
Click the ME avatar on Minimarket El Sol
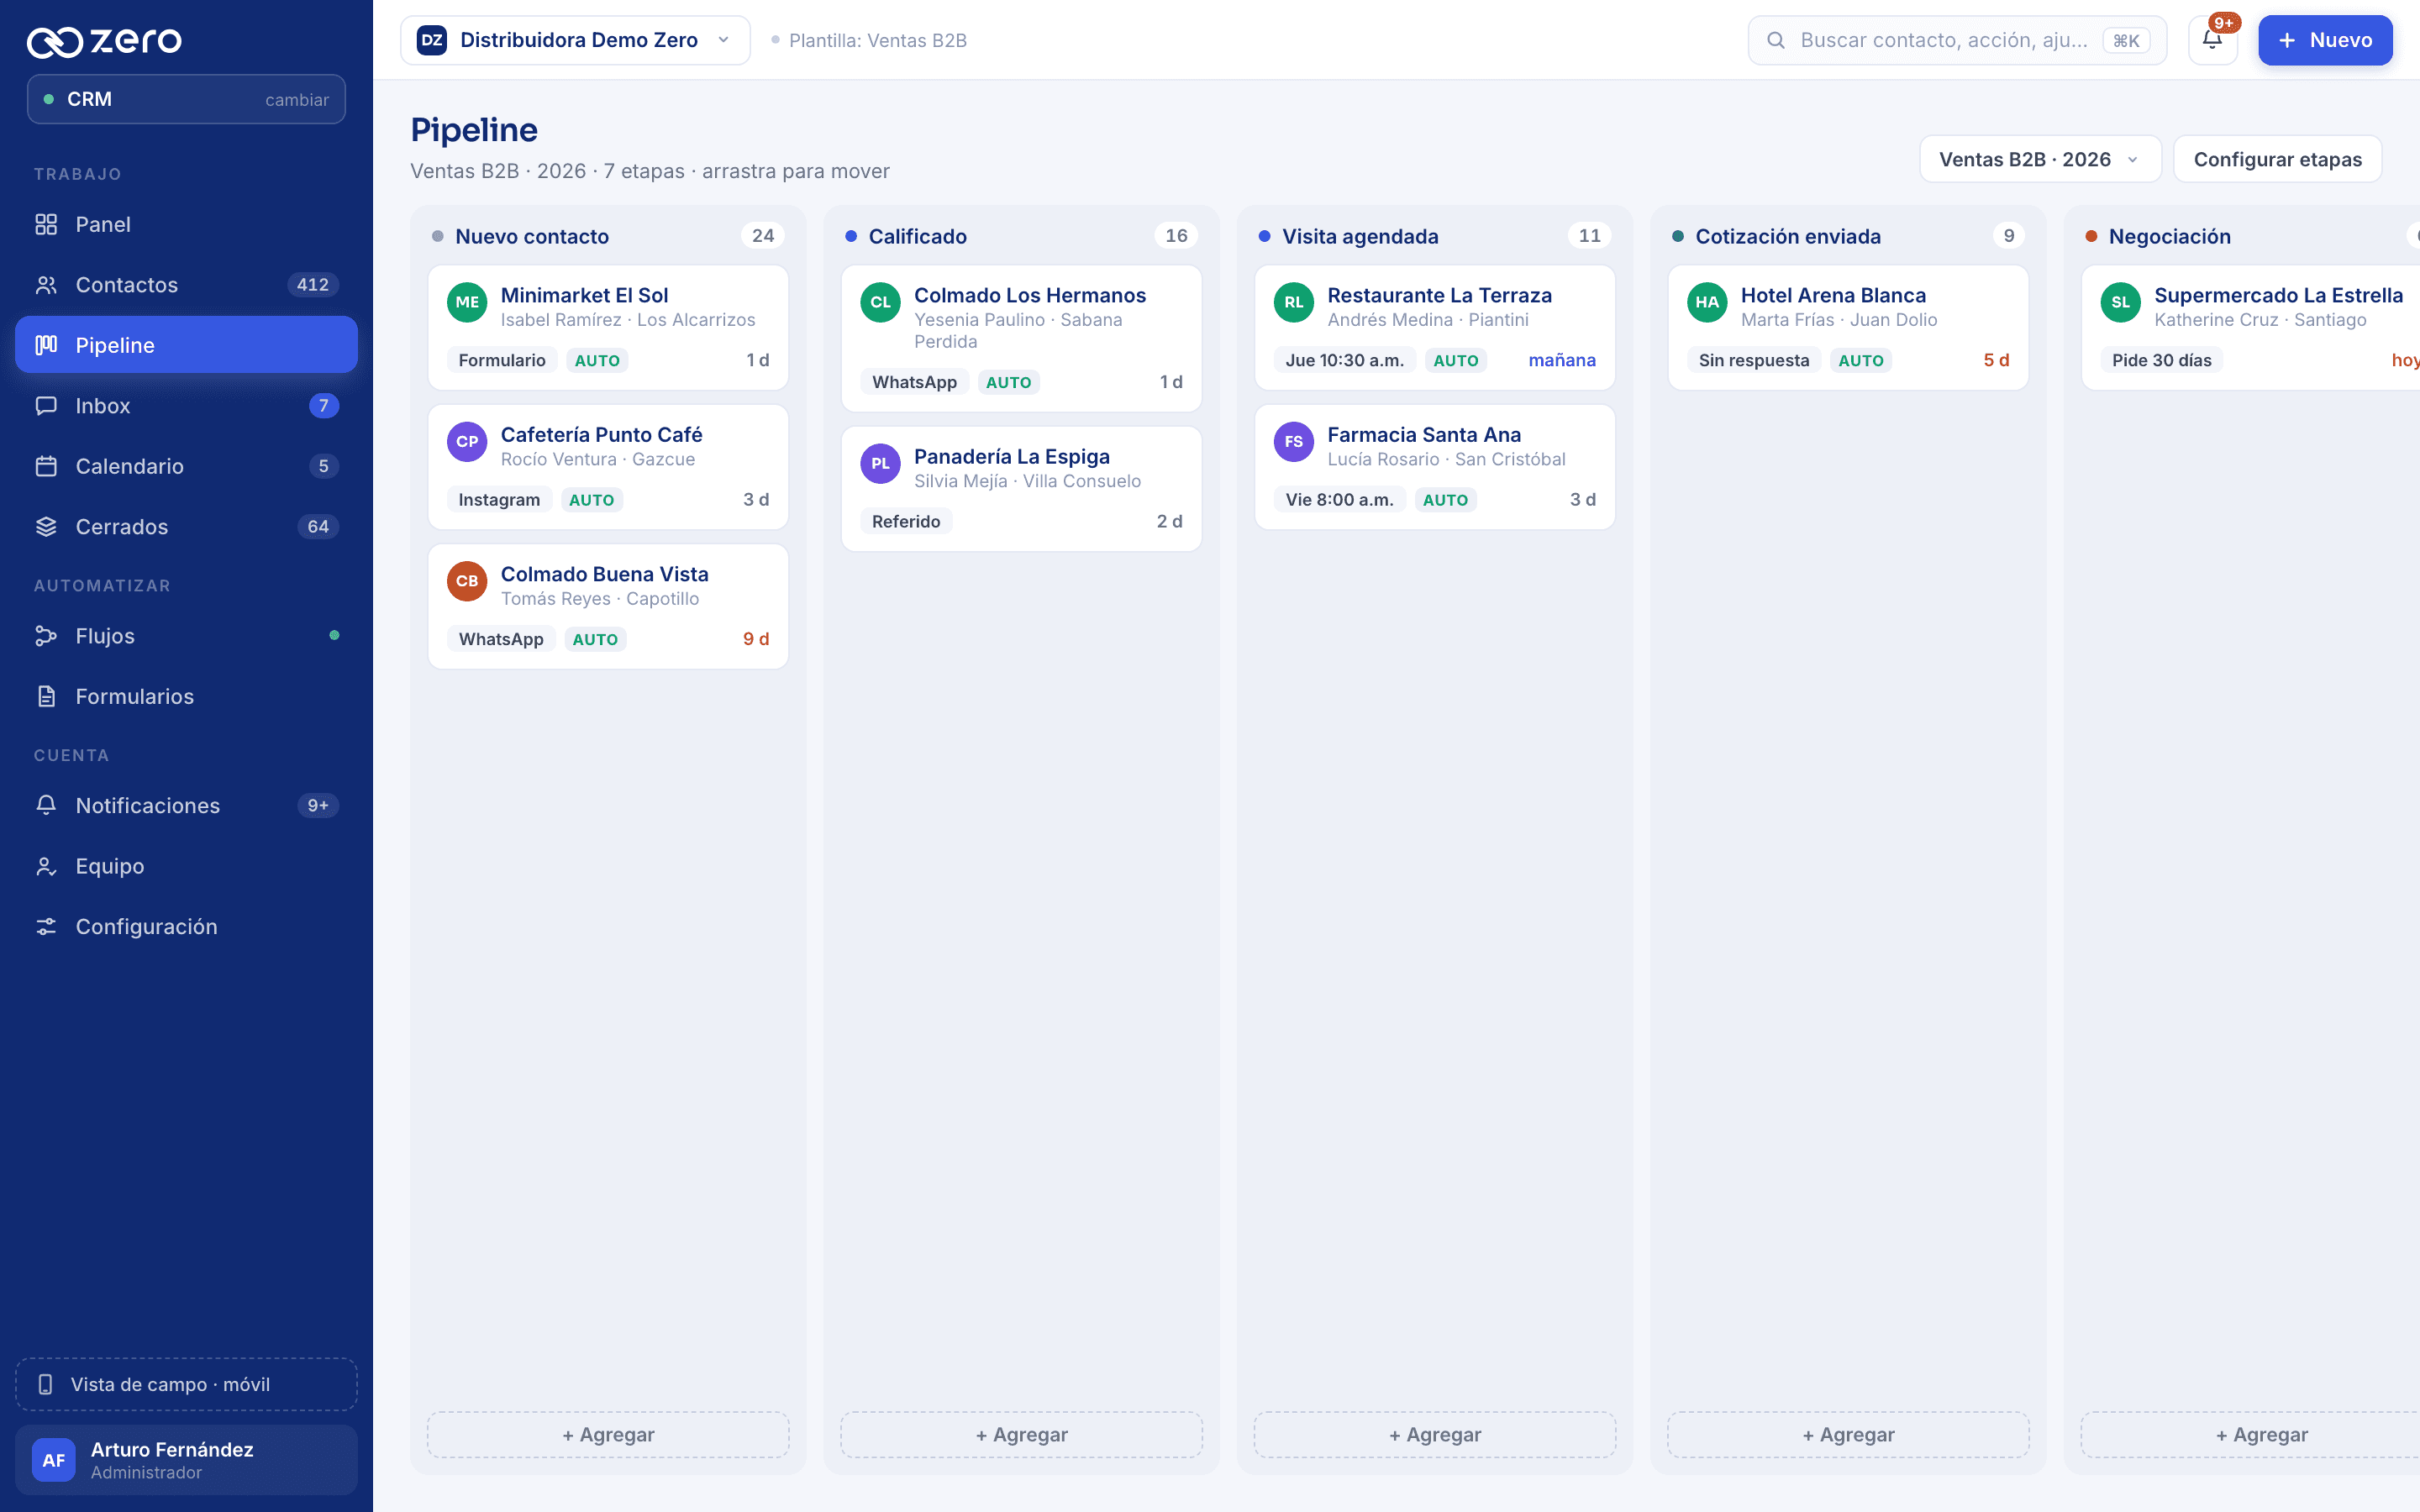click(x=467, y=302)
